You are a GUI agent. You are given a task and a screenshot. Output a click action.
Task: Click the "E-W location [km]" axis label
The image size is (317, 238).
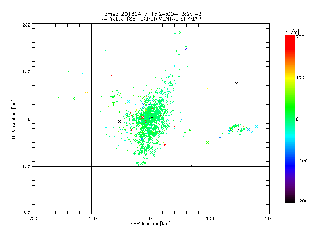click(x=151, y=224)
